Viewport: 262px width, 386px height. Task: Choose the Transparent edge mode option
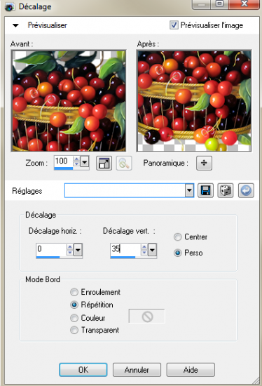(x=74, y=330)
